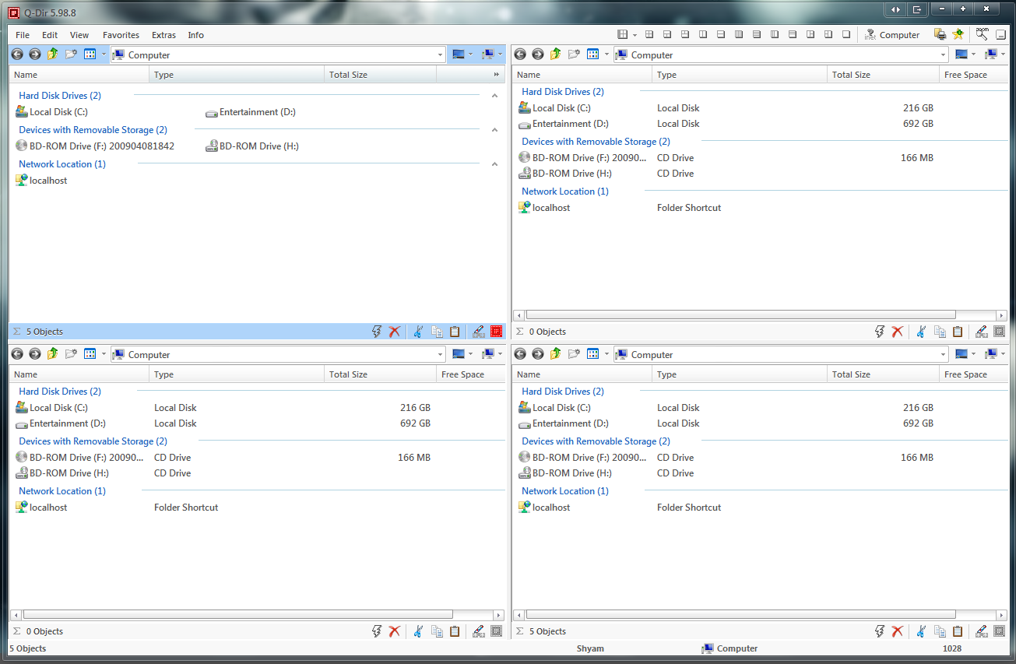Screen dimensions: 1016x664
Task: Click the red X delete icon in top-left status bar
Action: tap(395, 332)
